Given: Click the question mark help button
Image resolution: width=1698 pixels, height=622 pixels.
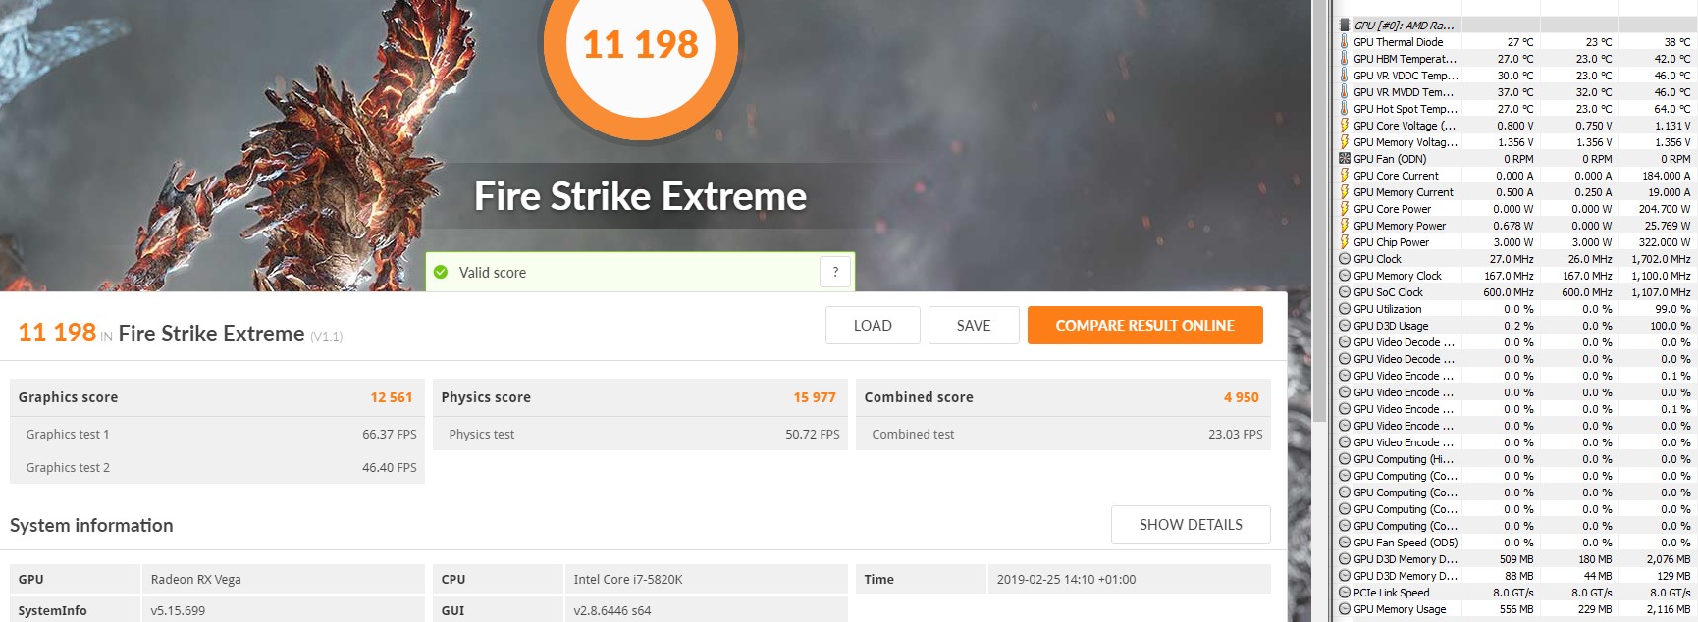Looking at the screenshot, I should [x=835, y=273].
